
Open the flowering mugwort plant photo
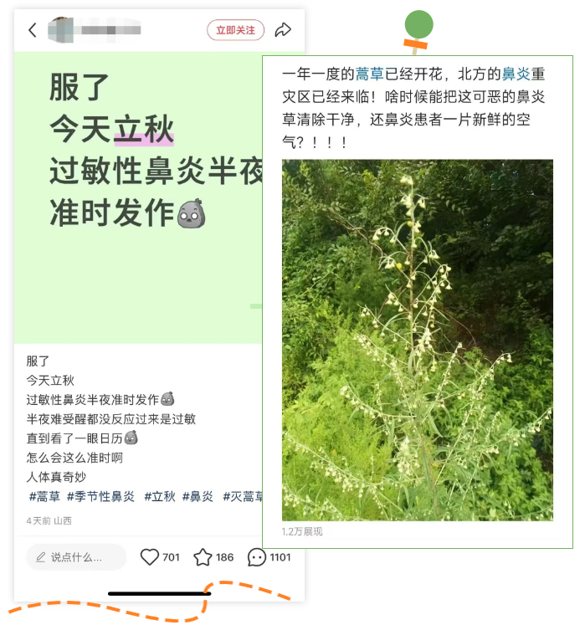tap(417, 340)
